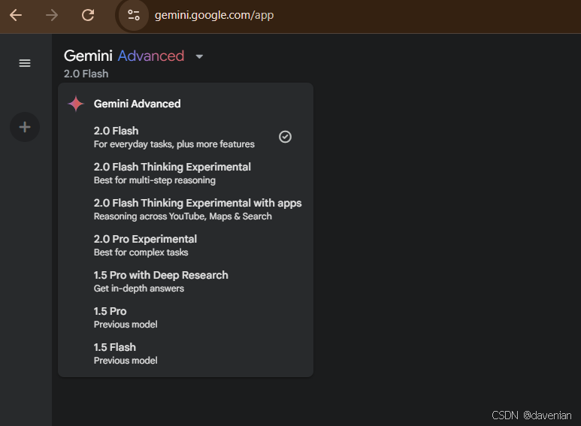This screenshot has width=581, height=426.
Task: Start a new chat with plus button
Action: pyautogui.click(x=25, y=127)
